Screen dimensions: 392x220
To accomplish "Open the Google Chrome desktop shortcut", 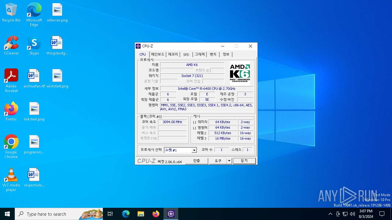I will tap(11, 147).
